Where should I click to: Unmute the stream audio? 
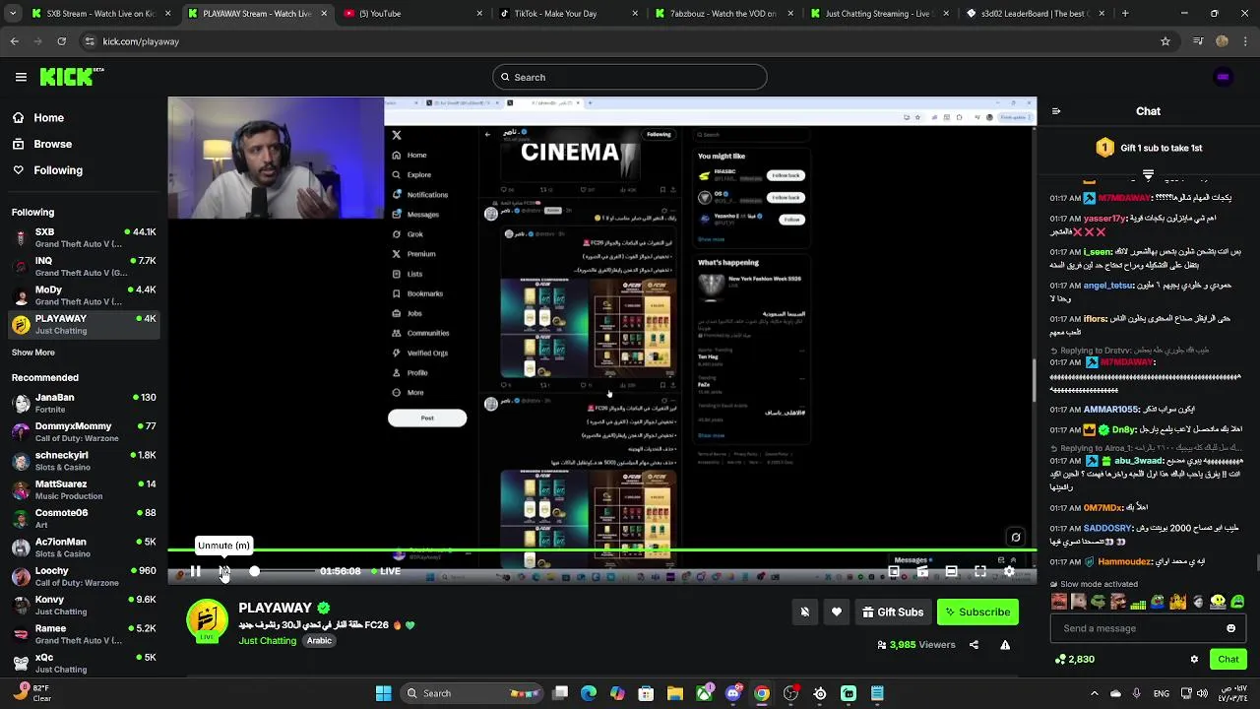click(224, 571)
